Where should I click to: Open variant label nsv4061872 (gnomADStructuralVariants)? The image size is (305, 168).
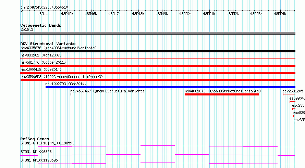(x=223, y=91)
